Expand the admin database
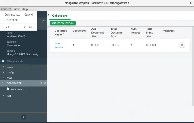The width and height of the screenshot is (194, 123). pyautogui.click(x=3, y=67)
